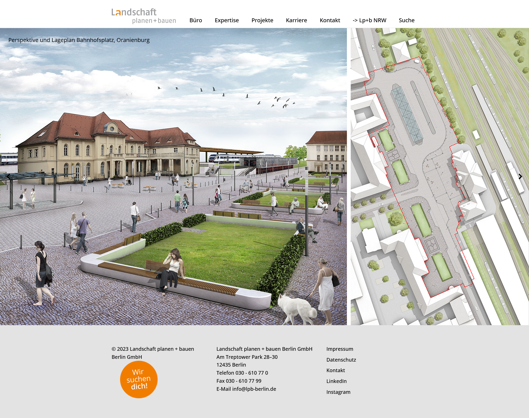Open the Büro menu
Viewport: 529px width, 418px height.
pos(195,20)
